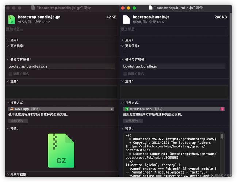Click the 'Licensed under MIT' line in preview
This screenshot has height=182, width=237.
(173, 154)
